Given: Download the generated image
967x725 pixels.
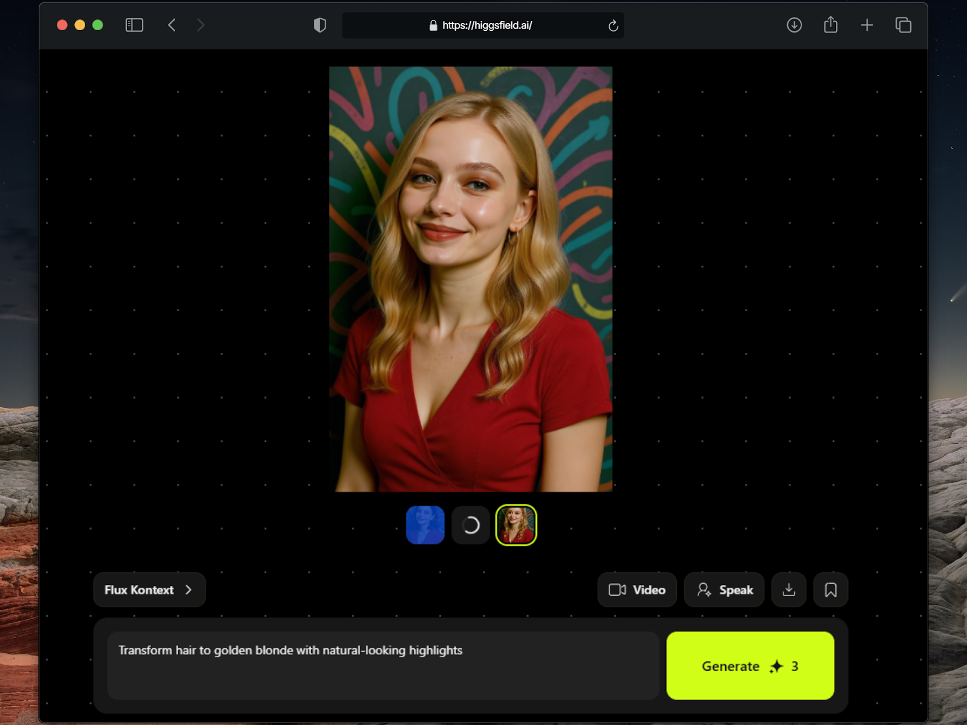Looking at the screenshot, I should coord(789,590).
